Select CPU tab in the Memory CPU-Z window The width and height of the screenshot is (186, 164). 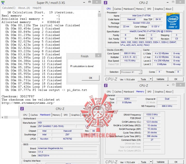tap(109, 92)
